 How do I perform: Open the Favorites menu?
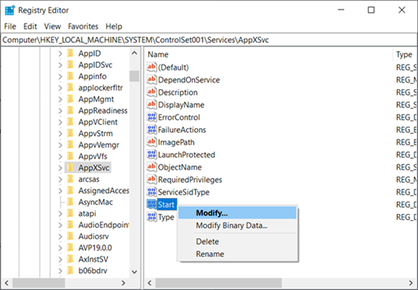pos(83,26)
